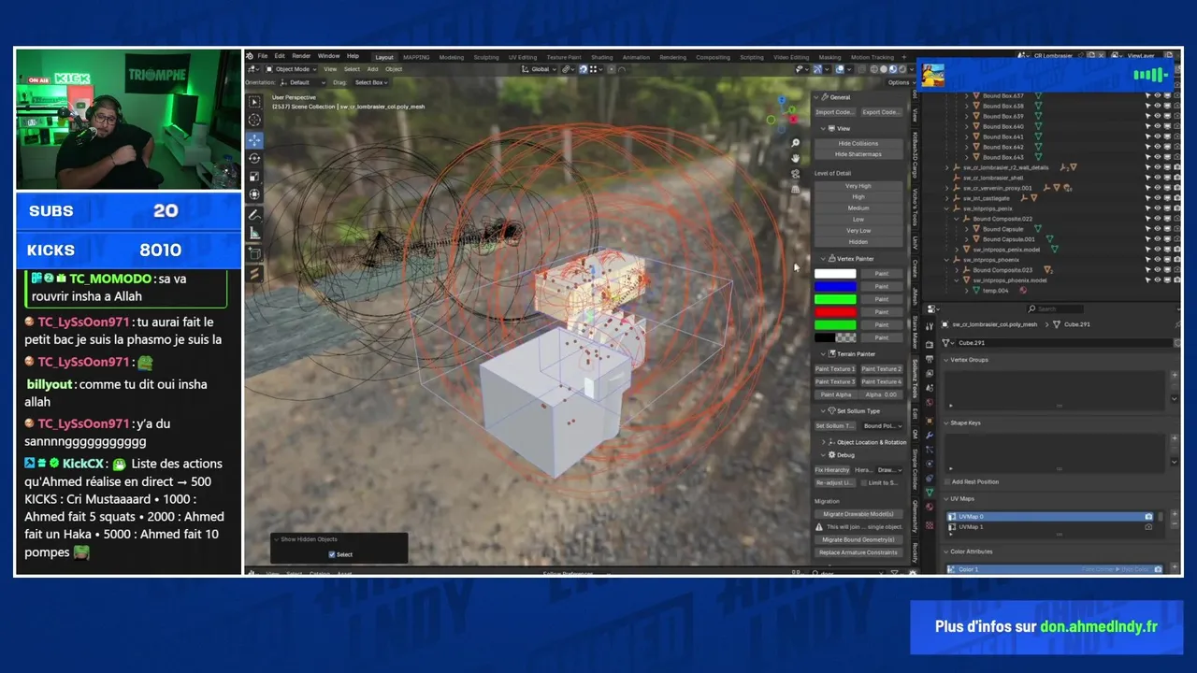Switch to the UV Editing workspace tab
This screenshot has width=1197, height=673.
point(523,57)
